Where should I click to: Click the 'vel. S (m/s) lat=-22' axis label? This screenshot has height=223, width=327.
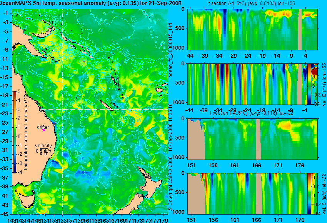pyautogui.click(x=324, y=193)
